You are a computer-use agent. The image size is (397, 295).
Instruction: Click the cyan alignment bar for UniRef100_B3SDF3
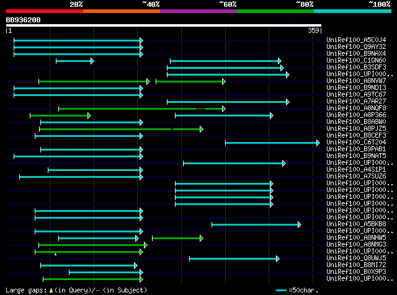pyautogui.click(x=225, y=68)
